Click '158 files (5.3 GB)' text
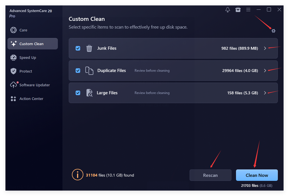This screenshot has width=289, height=196. [243, 93]
